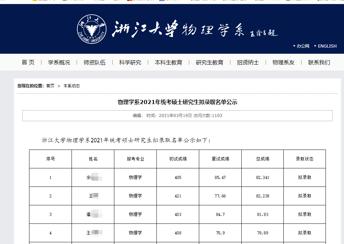Click the 录取状态 column header
This screenshot has height=244, width=344.
coord(305,159)
